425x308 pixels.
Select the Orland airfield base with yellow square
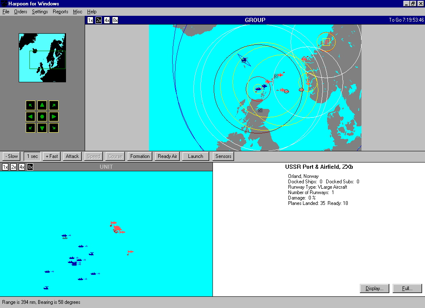pyautogui.click(x=326, y=42)
